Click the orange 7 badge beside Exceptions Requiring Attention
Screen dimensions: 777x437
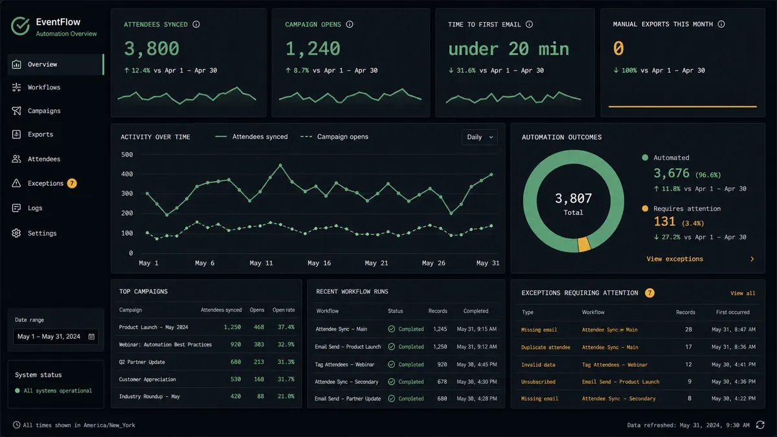[649, 293]
